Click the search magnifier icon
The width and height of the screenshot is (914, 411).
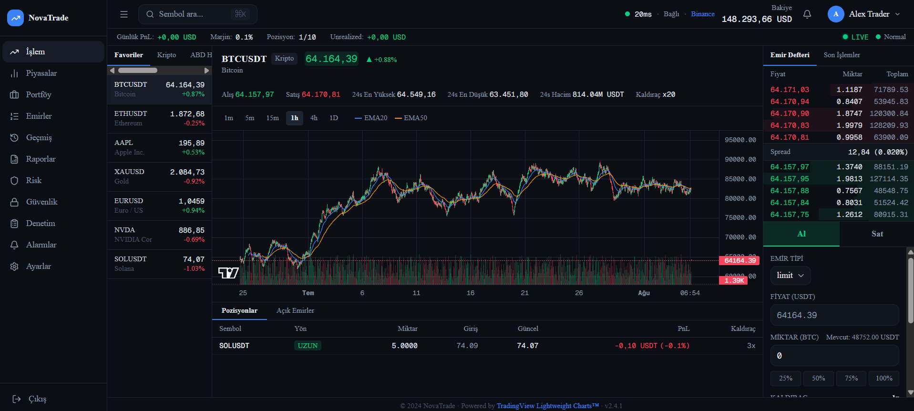tap(150, 14)
